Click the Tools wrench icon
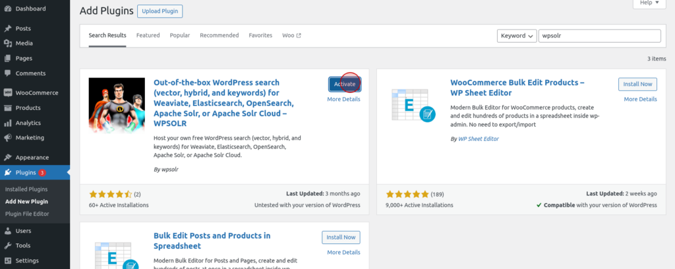The width and height of the screenshot is (675, 269). pyautogui.click(x=8, y=246)
